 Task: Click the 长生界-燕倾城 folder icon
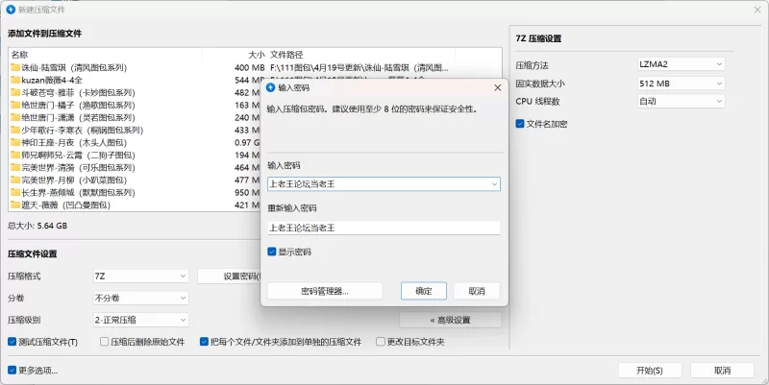click(15, 192)
